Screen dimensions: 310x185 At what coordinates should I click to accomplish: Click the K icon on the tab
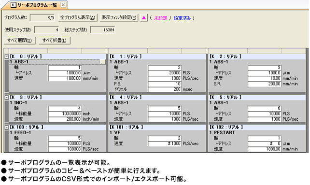click(x=13, y=5)
